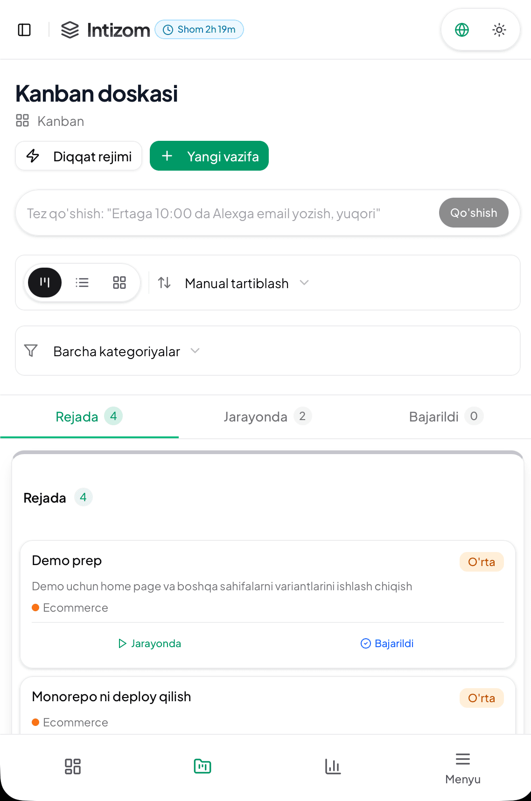Open the Manual tartiblash sorting dropdown
Image resolution: width=531 pixels, height=801 pixels.
coord(237,283)
